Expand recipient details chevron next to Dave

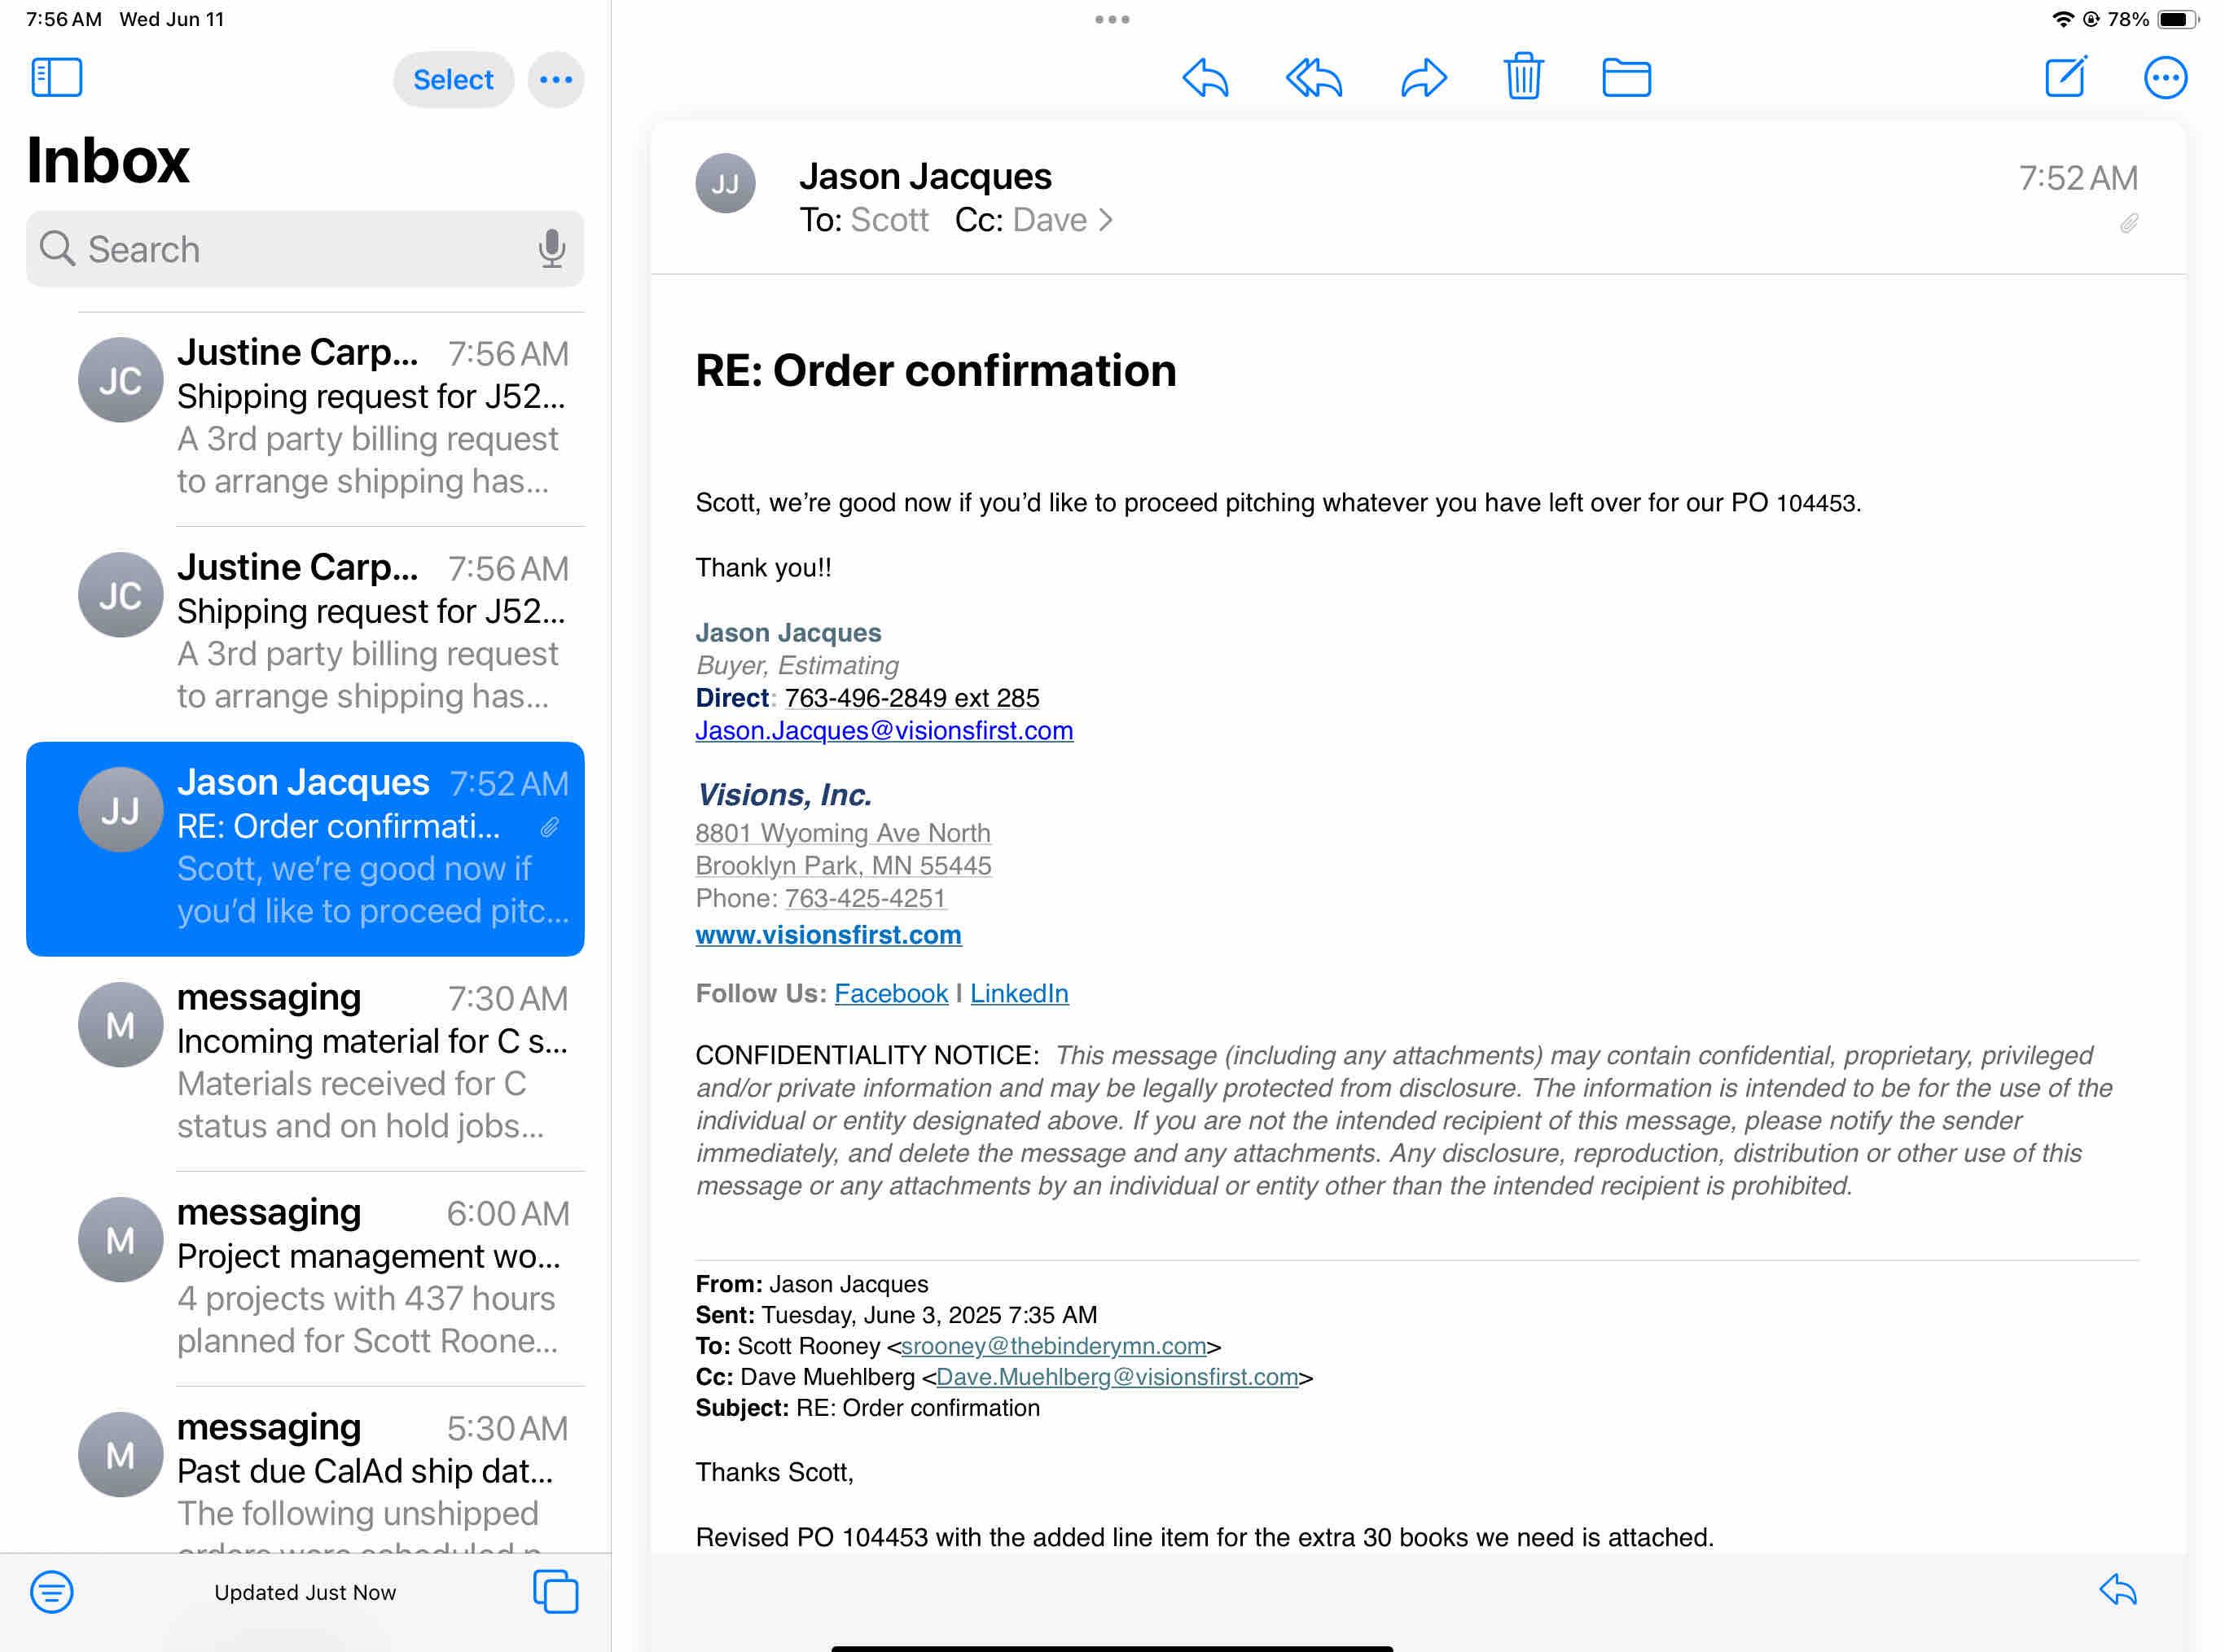tap(1105, 220)
